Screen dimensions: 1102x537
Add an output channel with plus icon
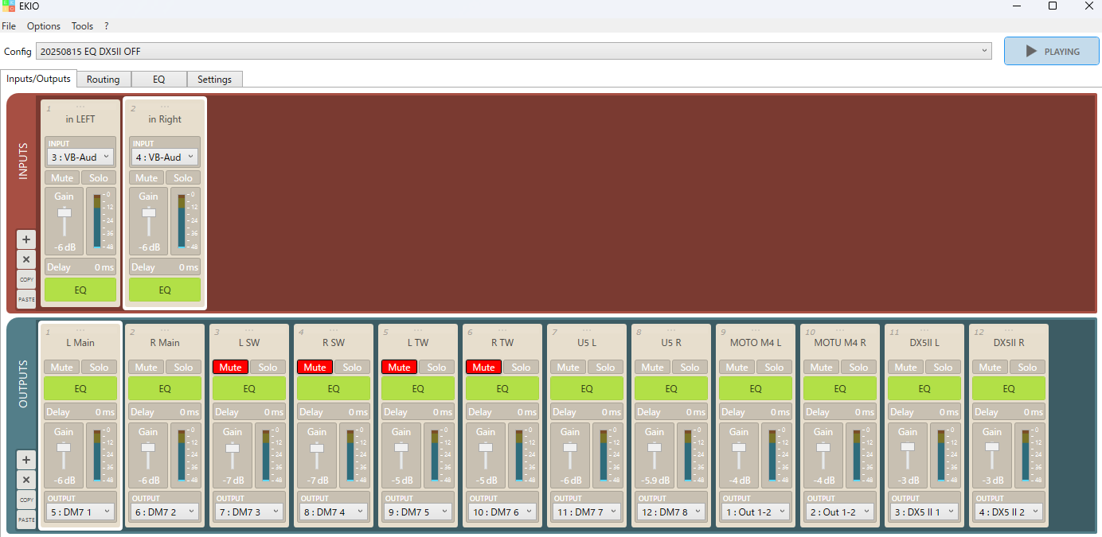(x=26, y=460)
